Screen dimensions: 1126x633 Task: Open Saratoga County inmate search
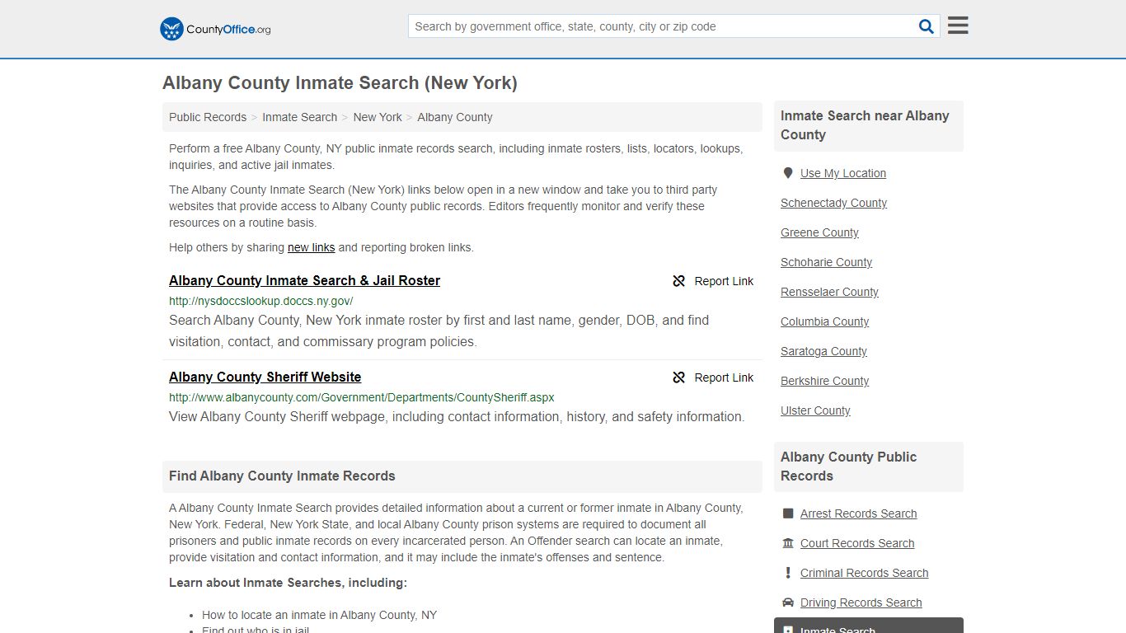[x=823, y=351]
